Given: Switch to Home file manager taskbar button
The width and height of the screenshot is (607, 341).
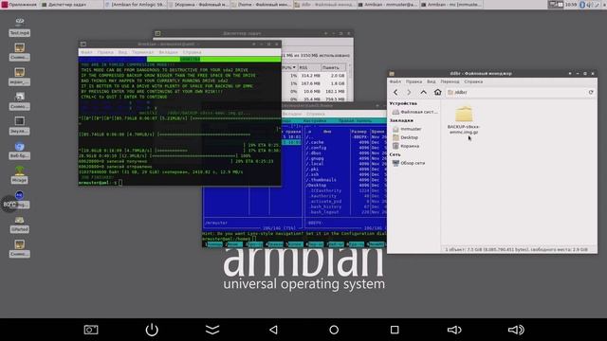Looking at the screenshot, I should (262, 5).
